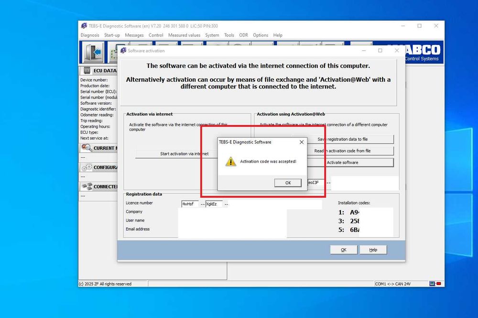The width and height of the screenshot is (478, 318).
Task: Click the 'Operating hours:' label
Action: point(96,126)
